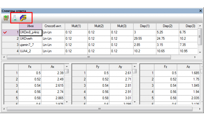The height and width of the screenshot is (121, 204).
Task: Click scroll up arrow of spectra table
Action: (200, 26)
